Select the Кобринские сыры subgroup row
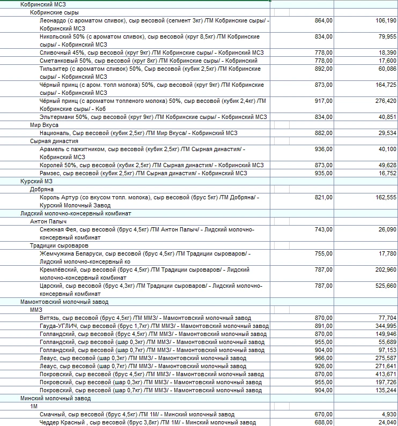 click(x=54, y=12)
